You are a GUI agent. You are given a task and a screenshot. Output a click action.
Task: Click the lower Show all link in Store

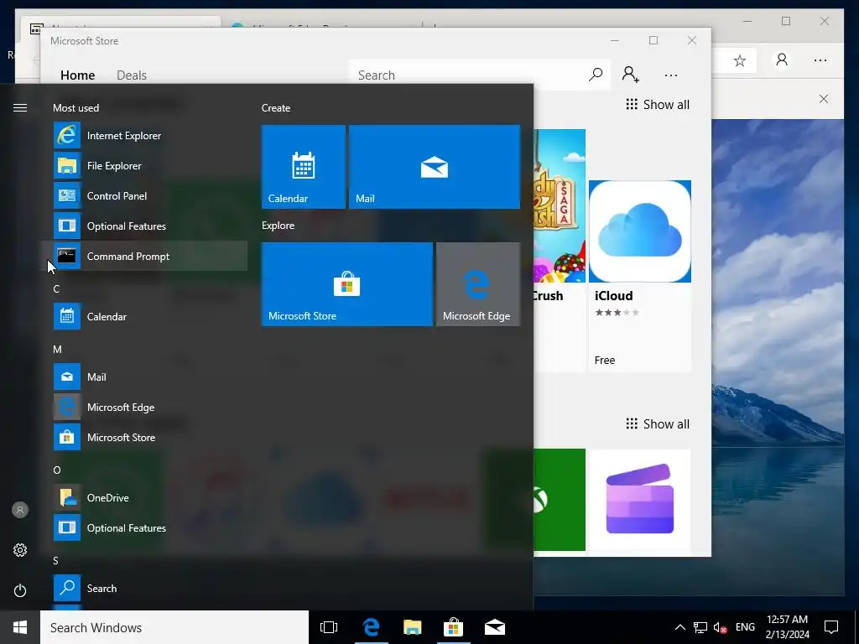(x=658, y=423)
